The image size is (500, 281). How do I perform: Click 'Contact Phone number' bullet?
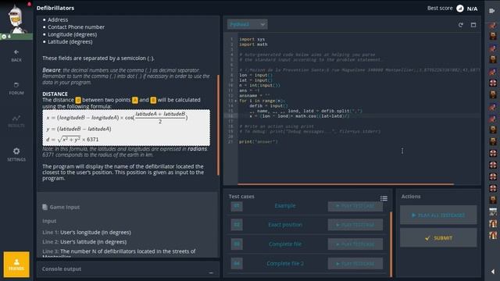[x=76, y=27]
